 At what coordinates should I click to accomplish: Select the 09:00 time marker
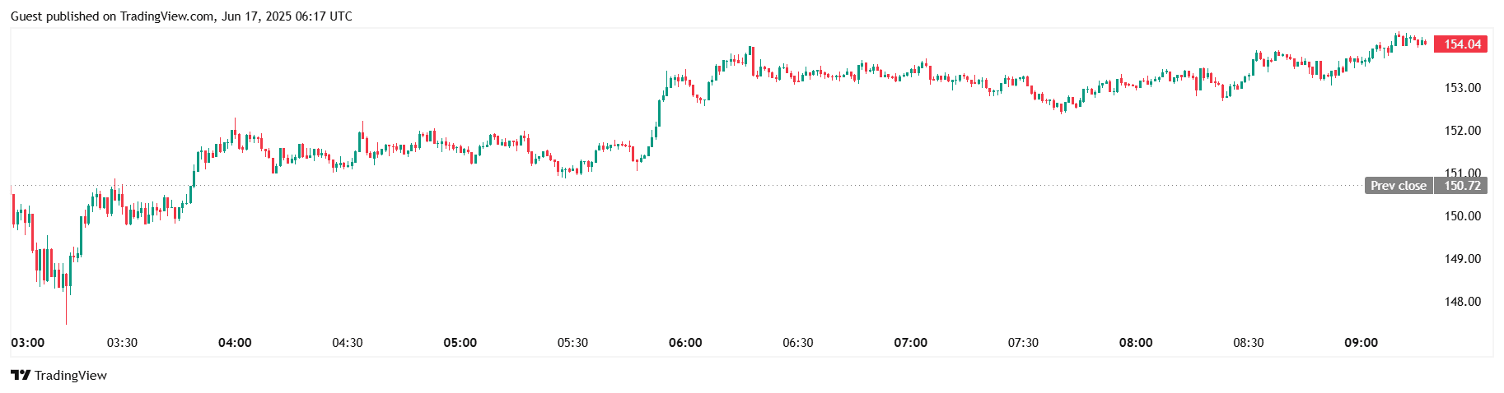pos(1361,343)
